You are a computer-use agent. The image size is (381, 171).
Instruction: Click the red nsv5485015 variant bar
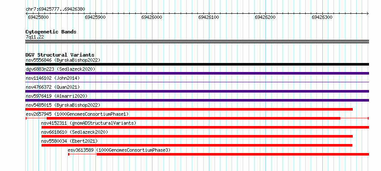click(x=189, y=109)
